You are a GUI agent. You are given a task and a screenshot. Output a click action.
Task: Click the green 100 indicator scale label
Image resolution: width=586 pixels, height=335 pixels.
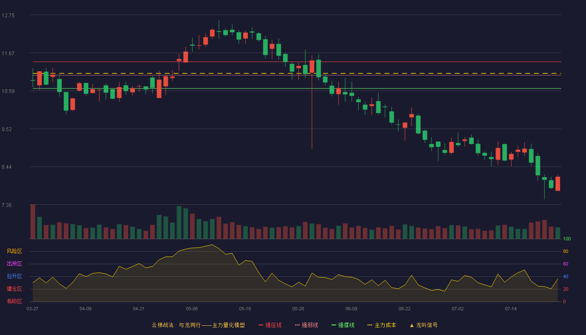tap(567, 239)
